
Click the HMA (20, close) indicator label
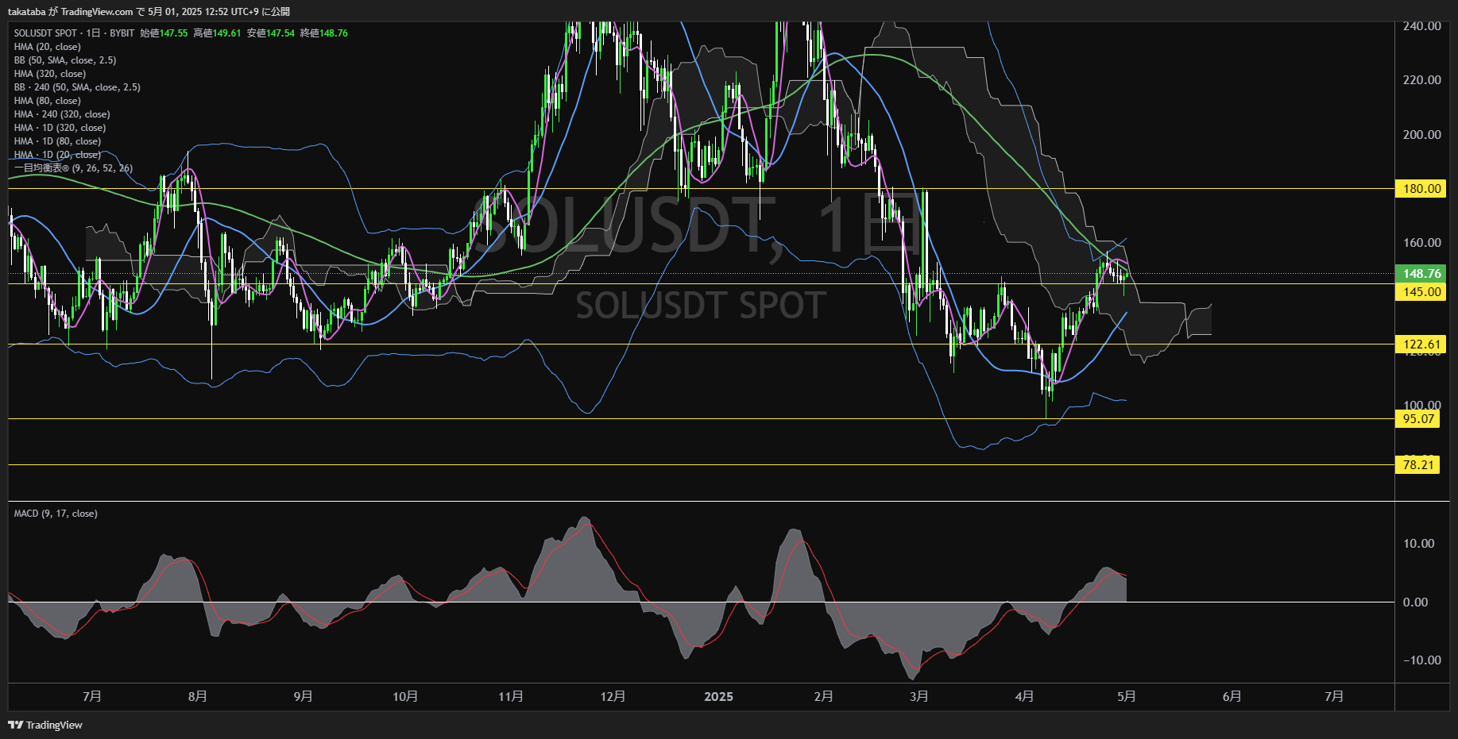pos(47,47)
